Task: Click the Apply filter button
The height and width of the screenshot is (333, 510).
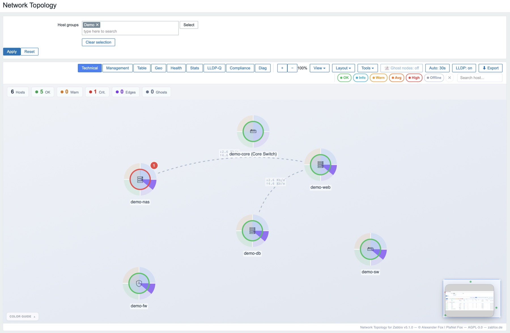Action: [x=12, y=52]
